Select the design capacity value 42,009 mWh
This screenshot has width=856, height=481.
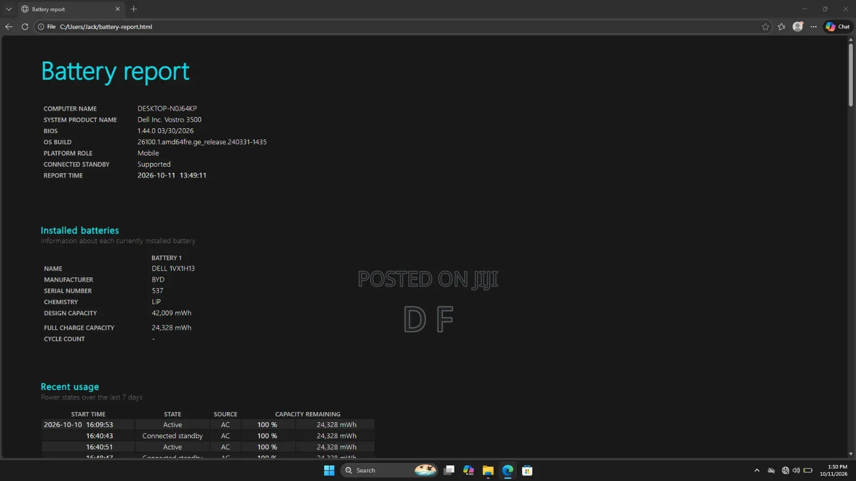[x=171, y=313]
